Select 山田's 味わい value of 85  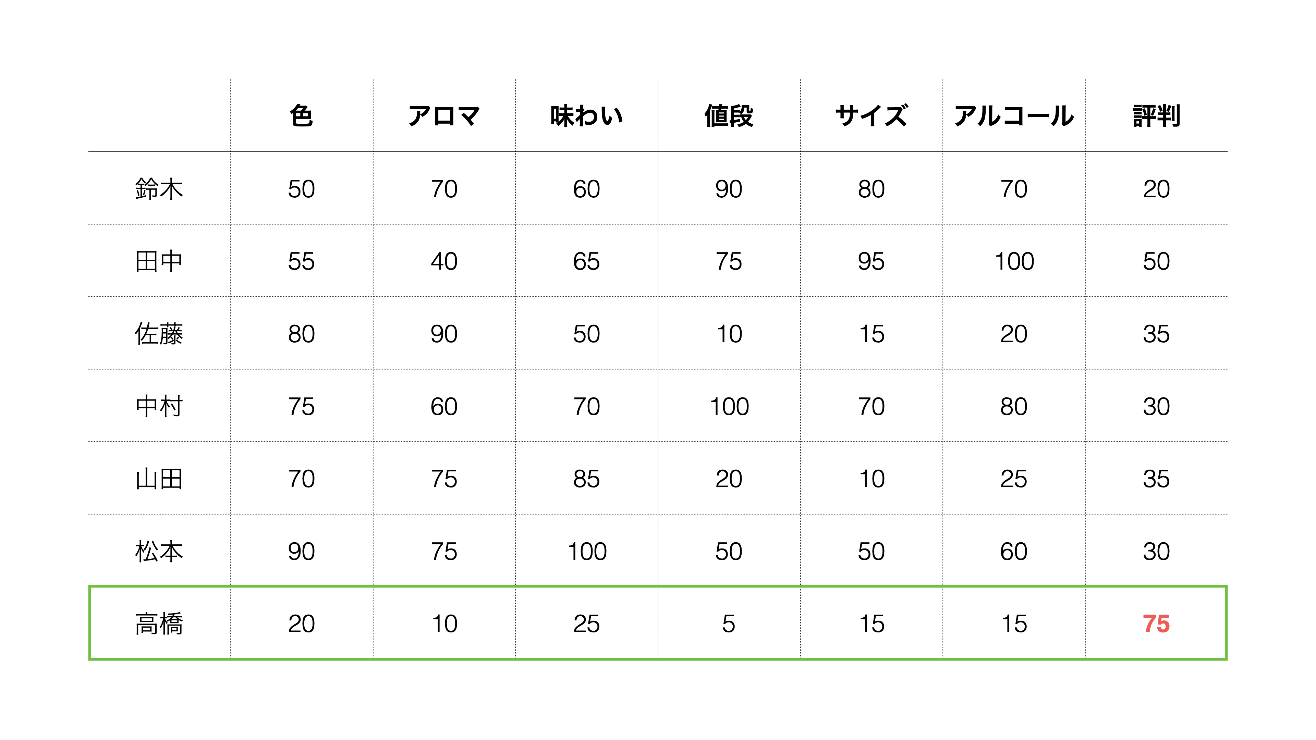[x=586, y=479]
